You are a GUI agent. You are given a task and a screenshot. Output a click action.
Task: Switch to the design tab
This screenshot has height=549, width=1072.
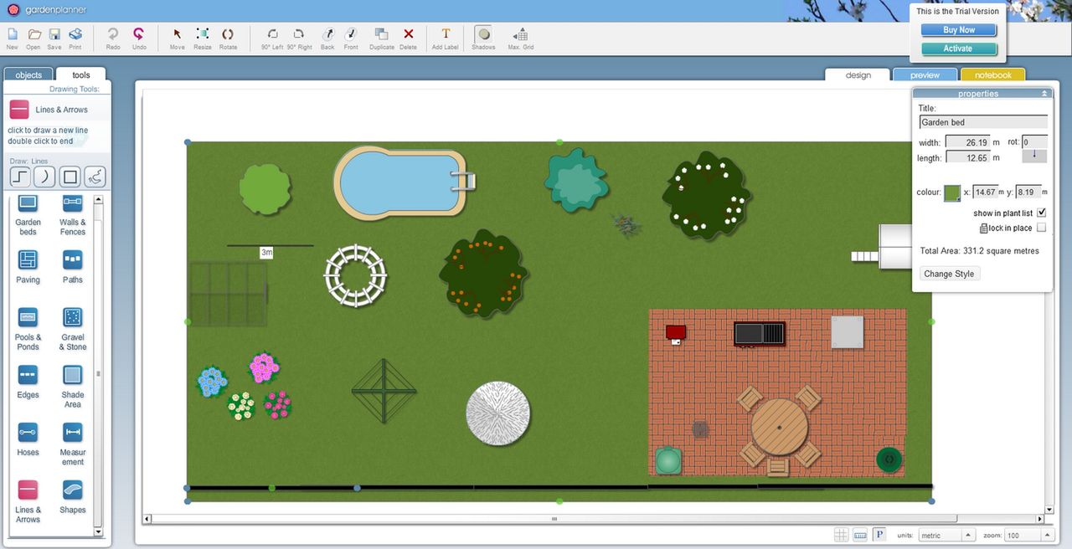[858, 75]
